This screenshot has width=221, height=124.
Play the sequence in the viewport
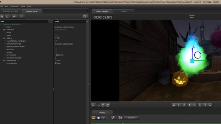pos(194,105)
